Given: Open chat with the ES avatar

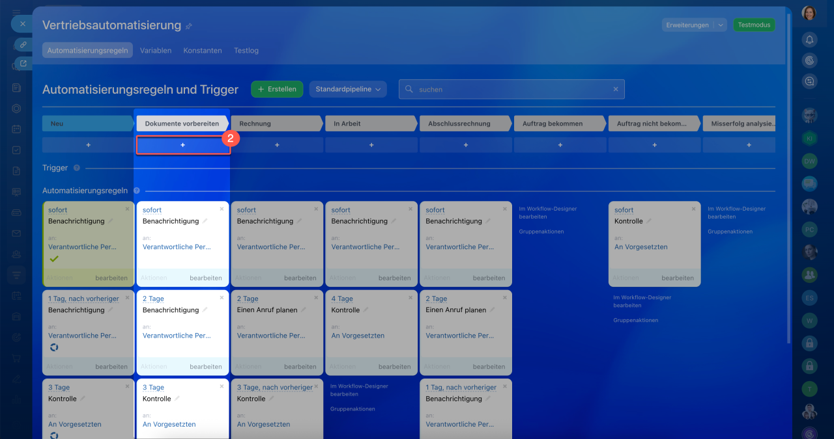Looking at the screenshot, I should (x=809, y=298).
